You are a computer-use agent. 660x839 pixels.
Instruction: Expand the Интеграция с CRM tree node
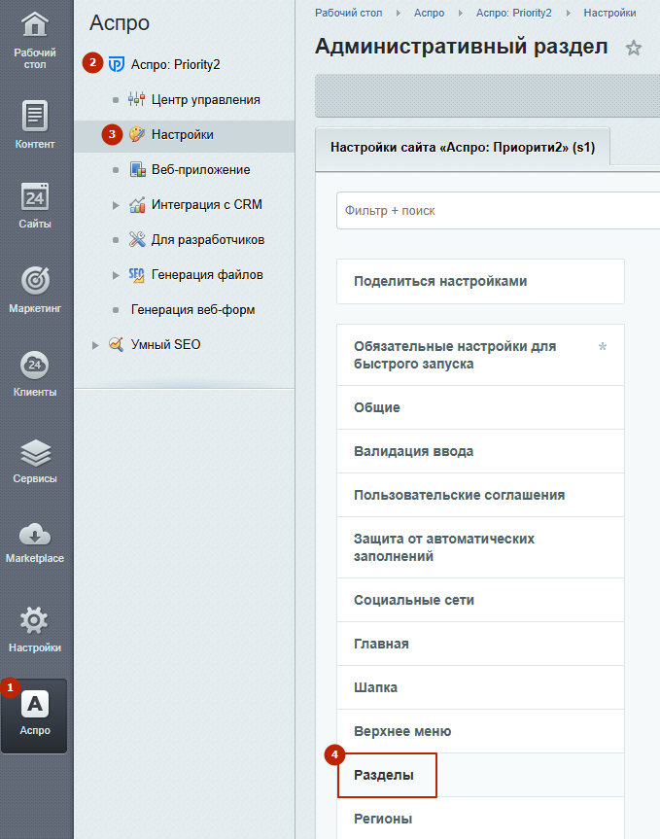(x=116, y=205)
